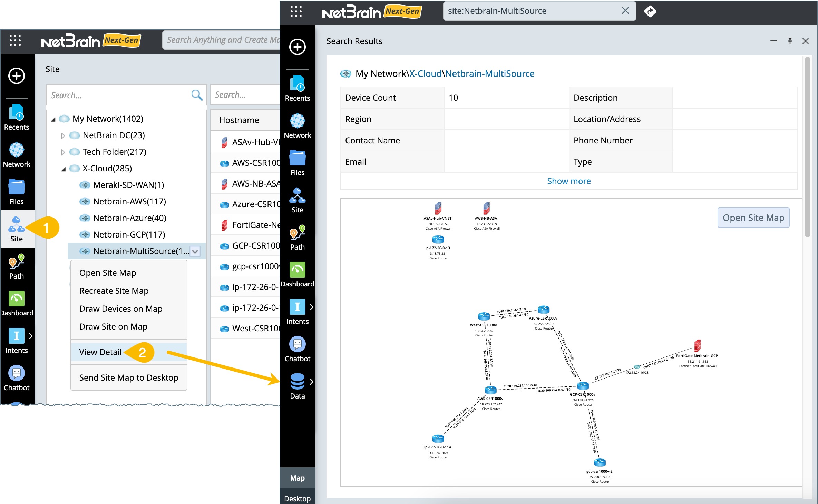Expand the Intents arrow in right sidebar
This screenshot has height=504, width=818.
312,307
